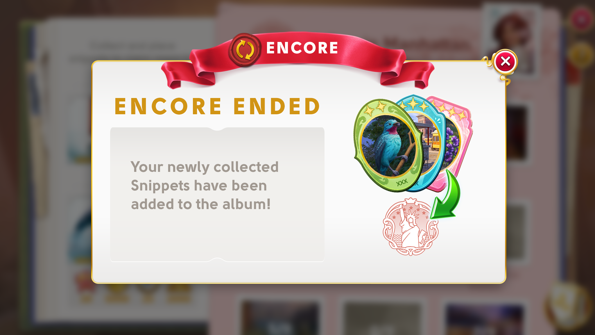
Task: Click the ENCORE ENDED heading
Action: pyautogui.click(x=218, y=106)
